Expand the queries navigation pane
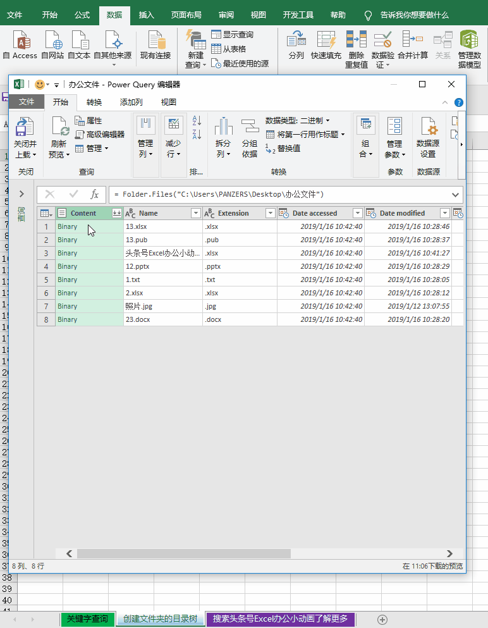Screen dimensions: 488x628 point(21,194)
